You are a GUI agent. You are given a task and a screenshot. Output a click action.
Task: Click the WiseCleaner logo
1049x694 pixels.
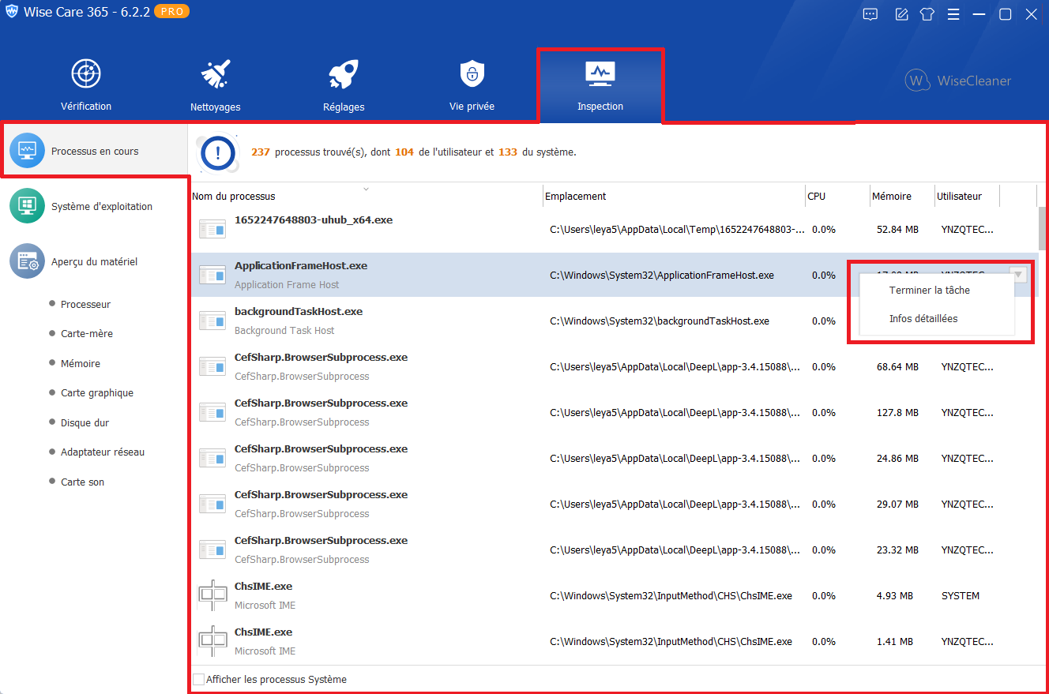pyautogui.click(x=958, y=81)
